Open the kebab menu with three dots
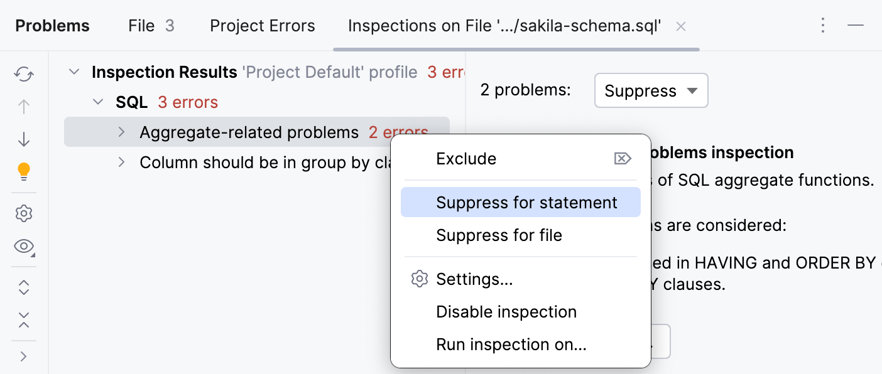Image resolution: width=882 pixels, height=374 pixels. pyautogui.click(x=823, y=25)
